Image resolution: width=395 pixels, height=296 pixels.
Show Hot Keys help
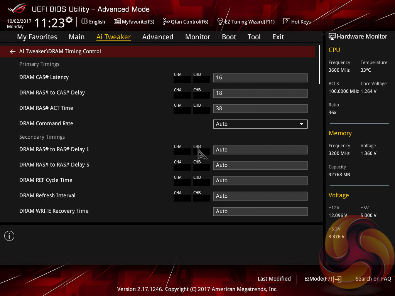click(297, 22)
